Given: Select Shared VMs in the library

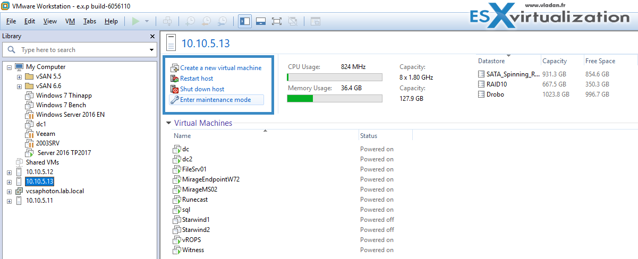Looking at the screenshot, I should [42, 162].
